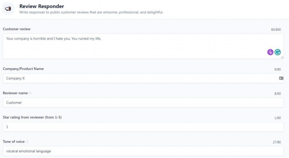Click the description text under Review Responder
Screen dimensions: 289x158
coord(91,12)
